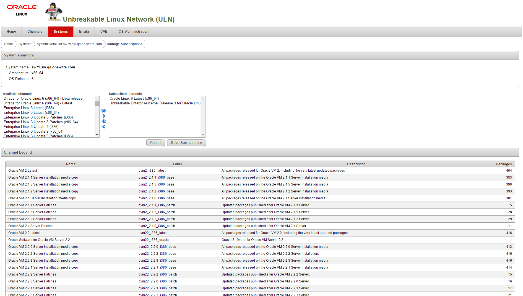Open the CVE tab
The width and height of the screenshot is (523, 296).
click(x=104, y=32)
